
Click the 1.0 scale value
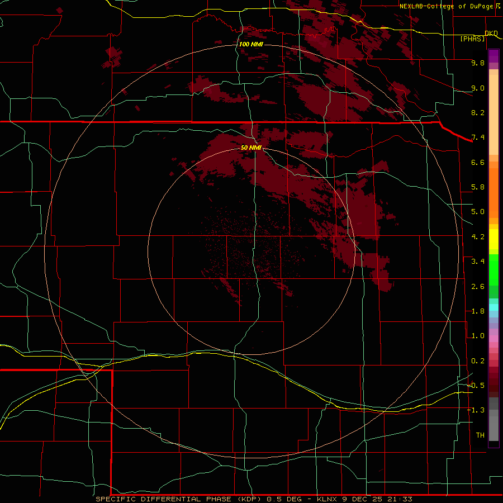point(478,336)
